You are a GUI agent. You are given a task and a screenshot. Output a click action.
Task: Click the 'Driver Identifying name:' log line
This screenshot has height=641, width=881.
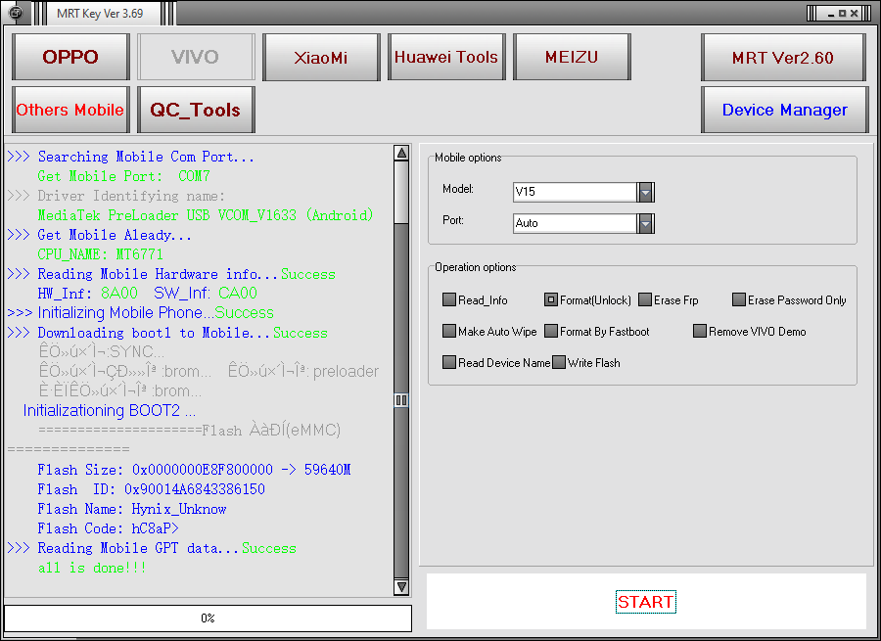pyautogui.click(x=116, y=196)
